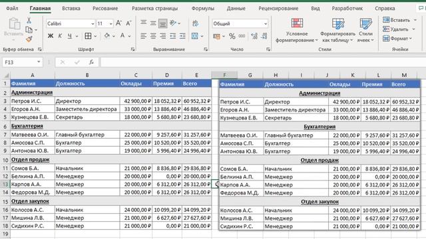
Task: Open the borders dropdown arrow
Action: [95, 36]
